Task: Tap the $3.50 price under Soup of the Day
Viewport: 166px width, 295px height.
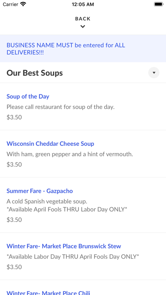Action: (14, 117)
